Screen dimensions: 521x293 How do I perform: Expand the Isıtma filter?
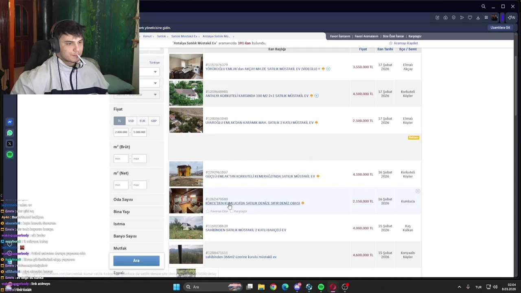point(137,224)
